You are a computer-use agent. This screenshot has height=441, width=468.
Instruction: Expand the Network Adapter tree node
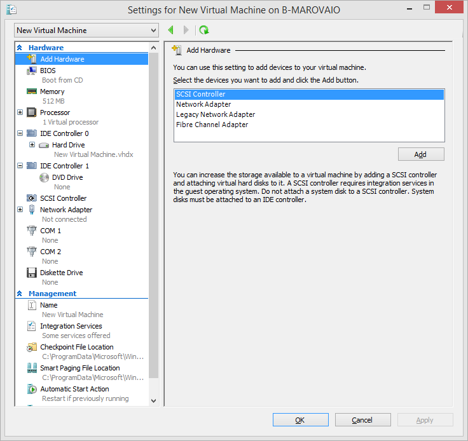click(20, 210)
